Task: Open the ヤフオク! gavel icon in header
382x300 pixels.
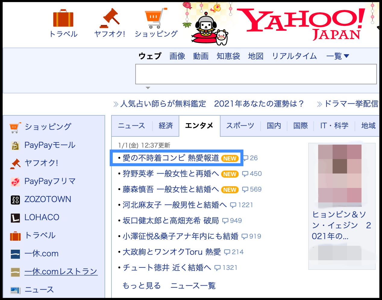Action: pos(110,18)
